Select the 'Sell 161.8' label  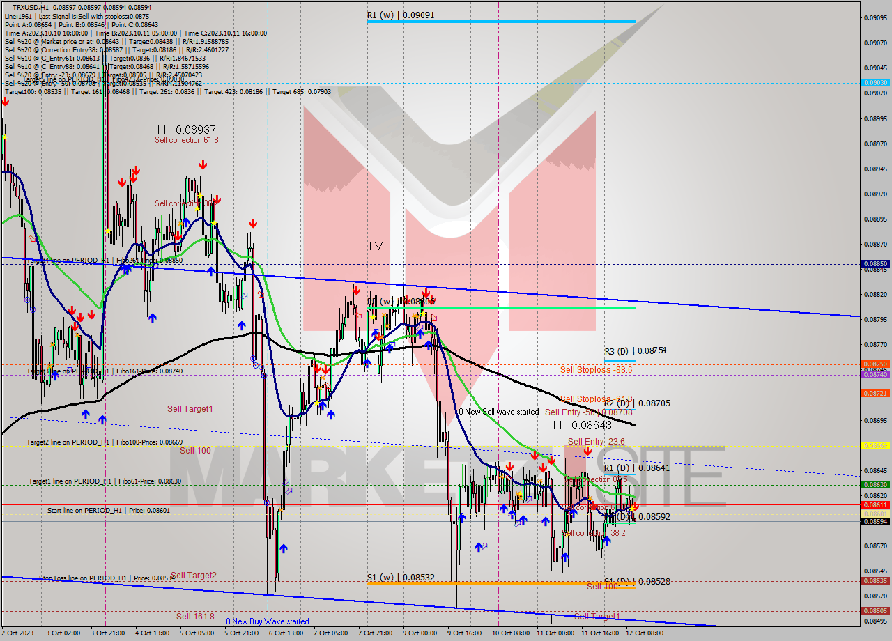(x=194, y=616)
